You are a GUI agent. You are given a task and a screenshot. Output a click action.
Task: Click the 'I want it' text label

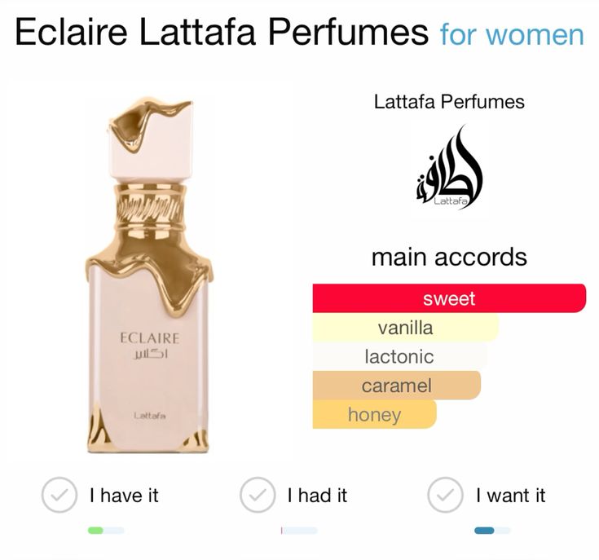click(511, 496)
